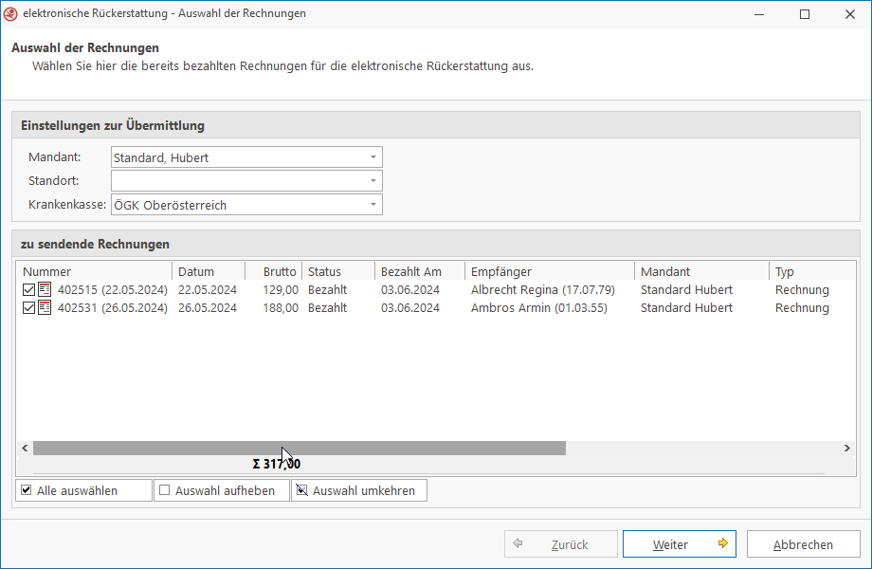Expand the Krankenkasse dropdown list
The width and height of the screenshot is (872, 569).
click(373, 205)
